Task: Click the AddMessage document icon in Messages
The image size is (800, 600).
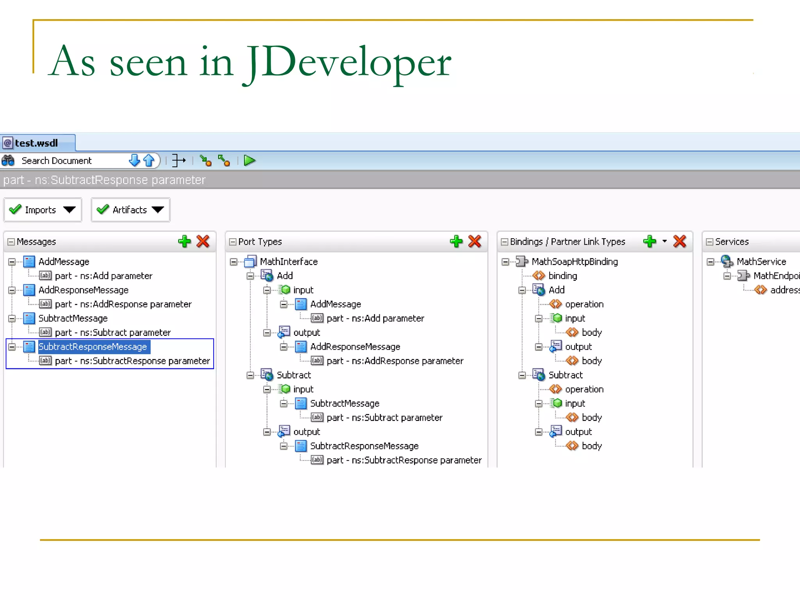Action: pos(29,261)
